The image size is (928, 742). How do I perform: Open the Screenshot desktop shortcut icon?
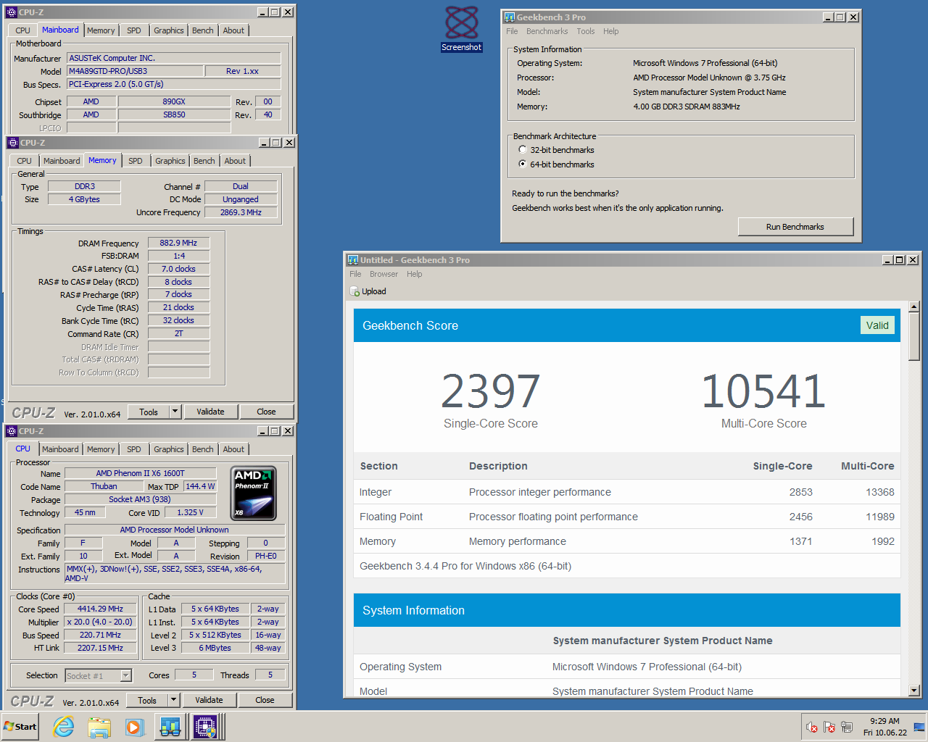(462, 29)
